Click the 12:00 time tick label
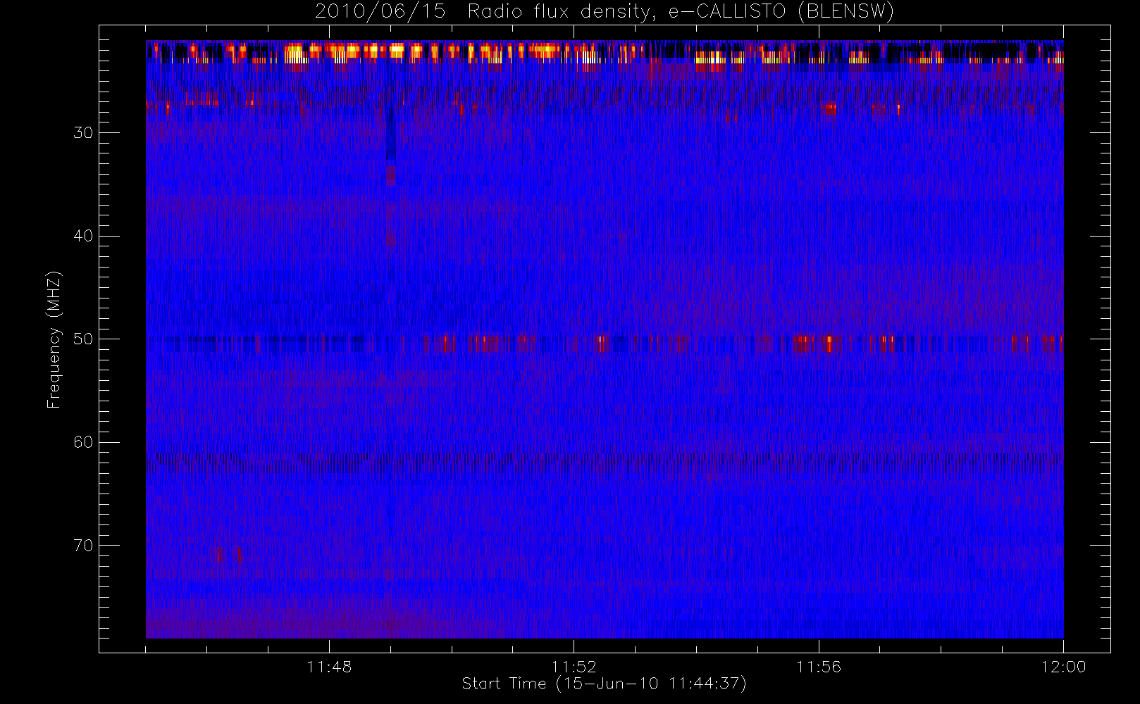Image resolution: width=1140 pixels, height=704 pixels. pos(1063,667)
